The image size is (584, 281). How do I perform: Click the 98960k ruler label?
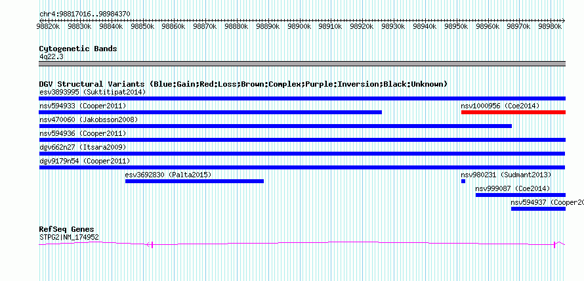pos(488,27)
